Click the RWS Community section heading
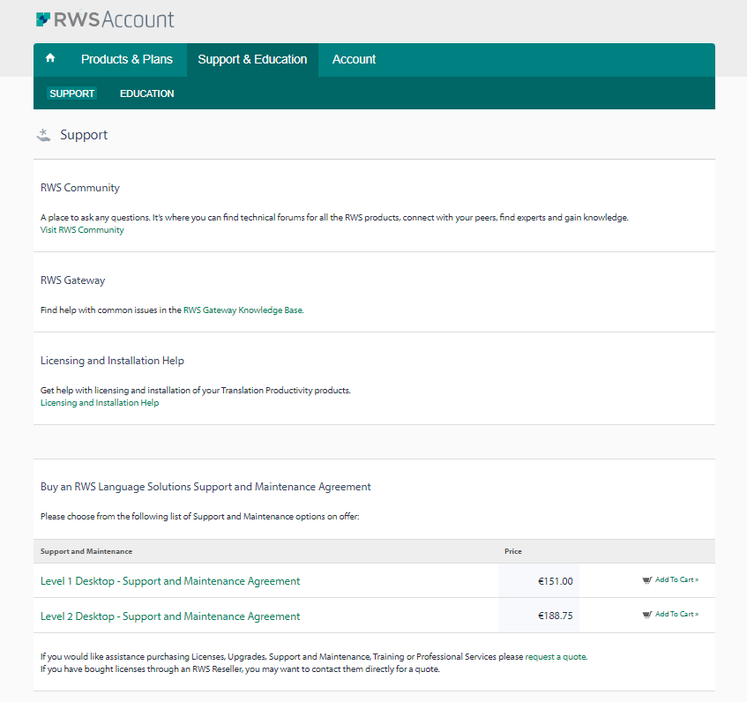The image size is (747, 702). click(x=80, y=188)
